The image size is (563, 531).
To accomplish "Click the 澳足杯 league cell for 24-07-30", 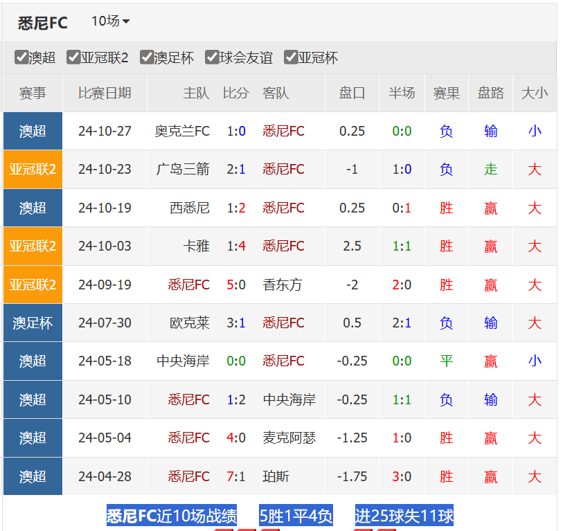I will click(33, 323).
